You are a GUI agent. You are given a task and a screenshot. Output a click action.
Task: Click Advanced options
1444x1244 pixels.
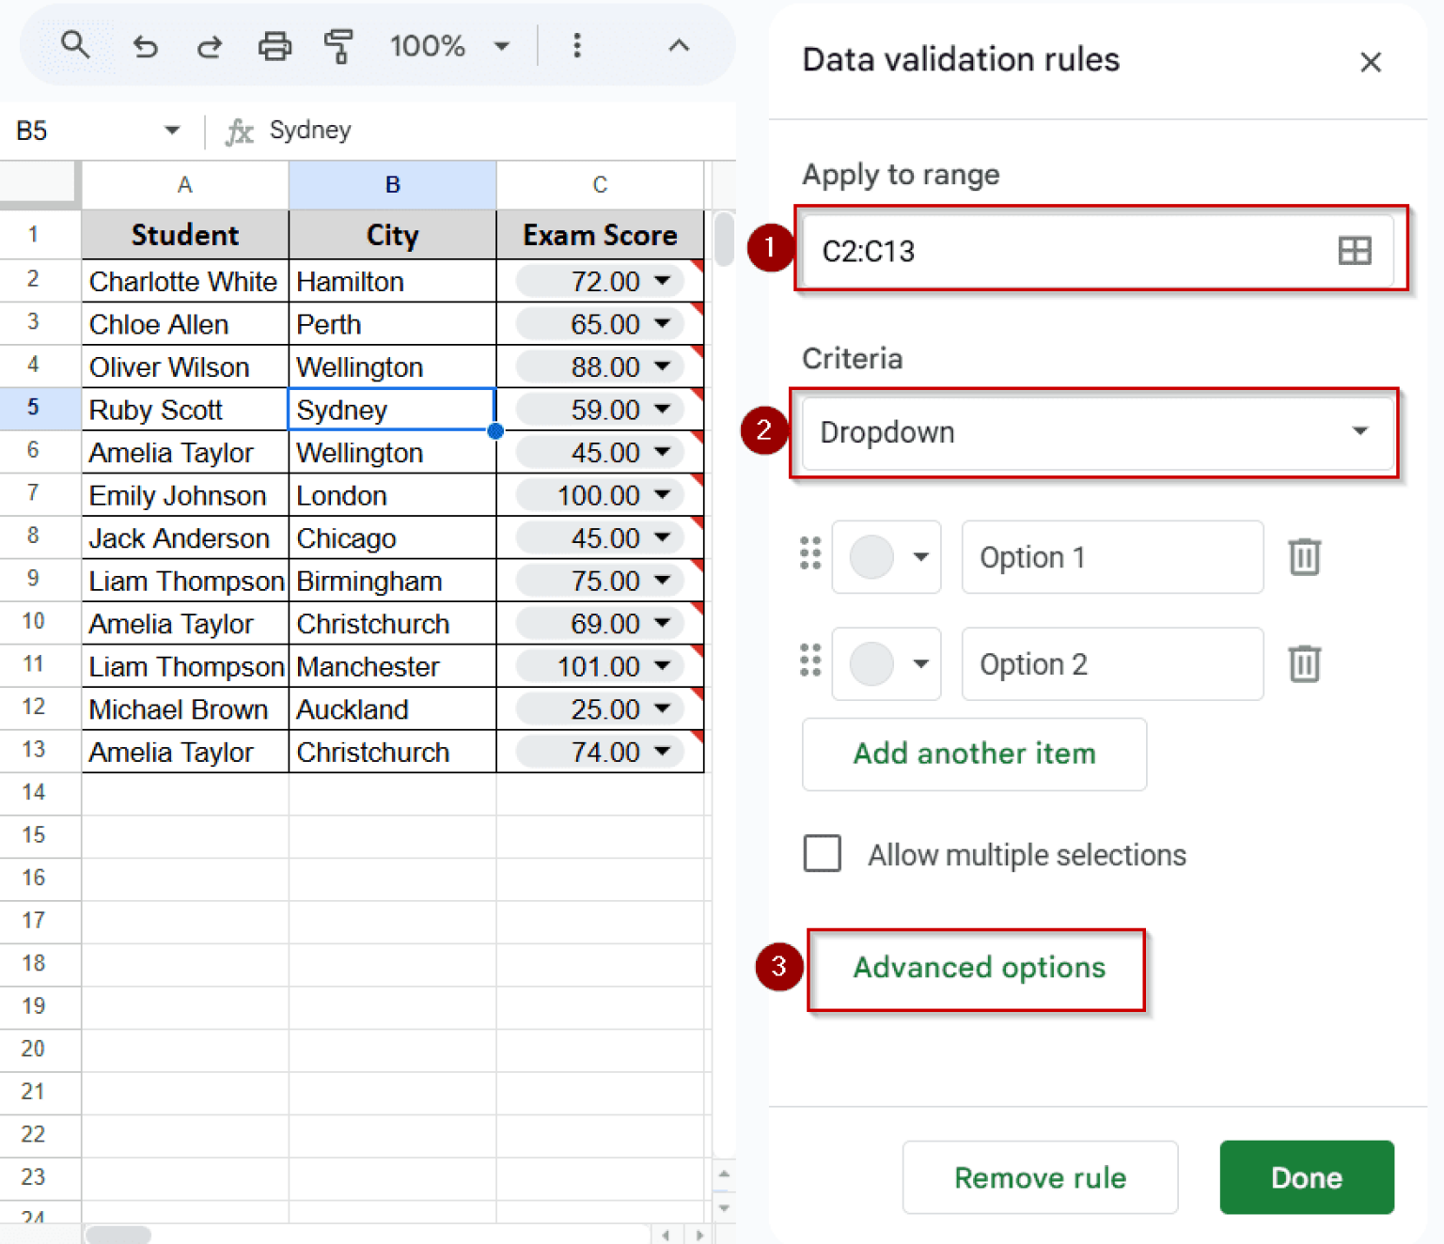(x=978, y=968)
